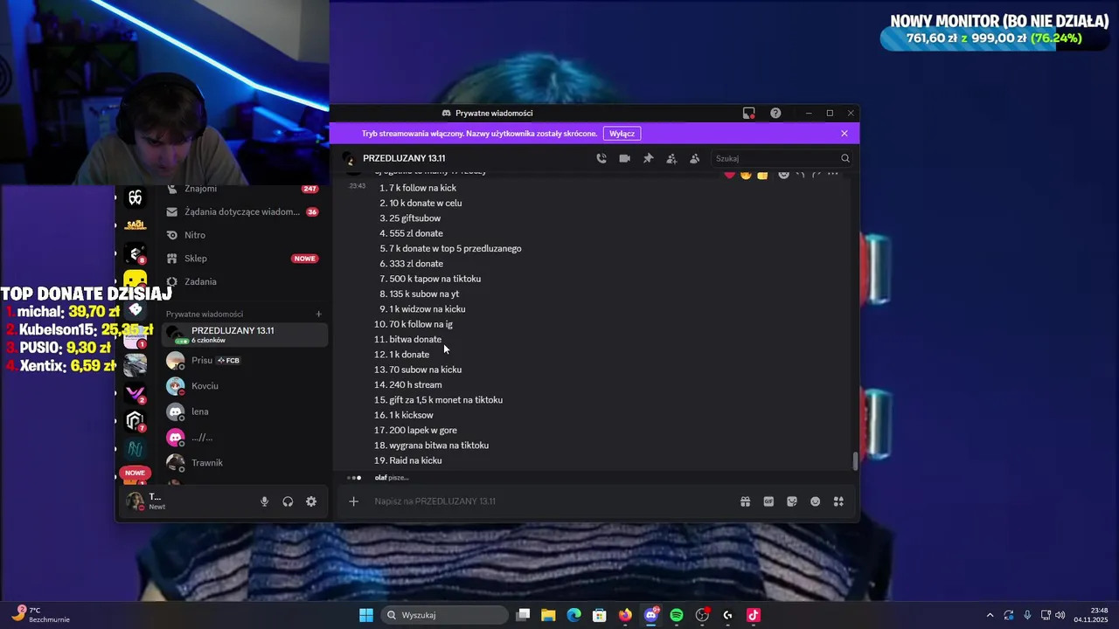The height and width of the screenshot is (629, 1119).
Task: Click list item '500 k tapow na tiktoku'
Action: point(435,279)
